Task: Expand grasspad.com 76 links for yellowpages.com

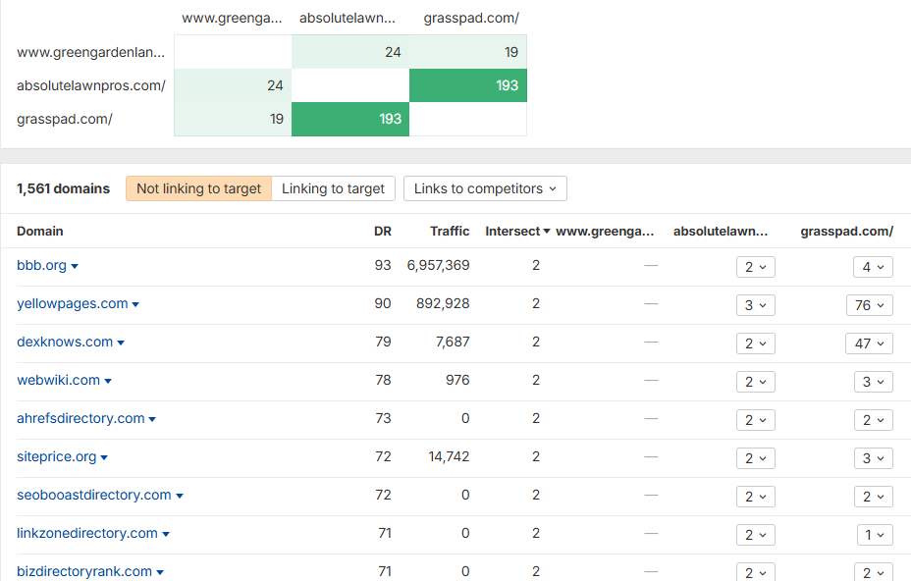Action: pyautogui.click(x=869, y=305)
